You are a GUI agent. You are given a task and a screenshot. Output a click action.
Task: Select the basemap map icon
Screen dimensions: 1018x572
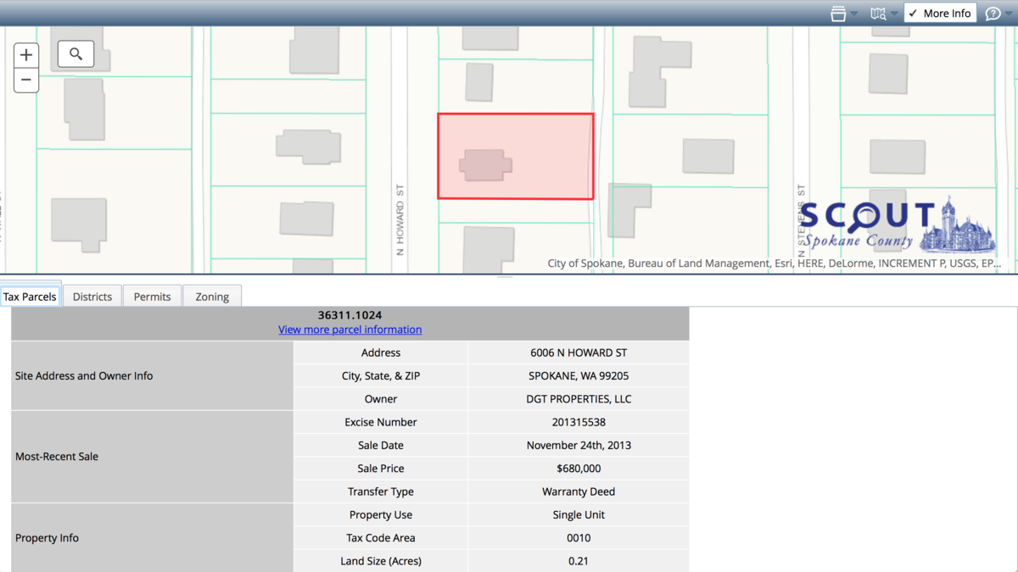[x=880, y=13]
